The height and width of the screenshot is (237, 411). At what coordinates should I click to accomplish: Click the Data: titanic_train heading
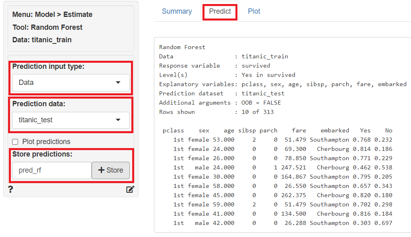tap(42, 40)
